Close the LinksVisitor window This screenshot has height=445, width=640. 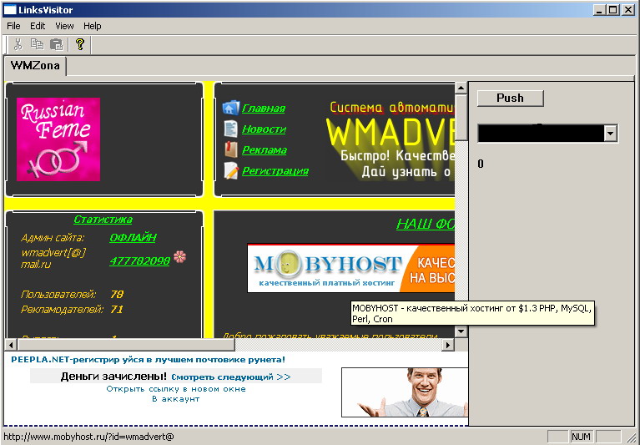pyautogui.click(x=627, y=10)
